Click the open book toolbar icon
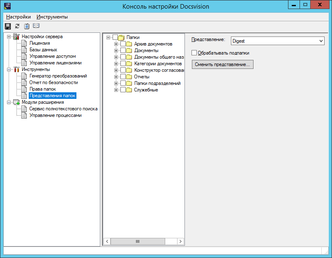Screen dimensions: 332x258 (36, 26)
